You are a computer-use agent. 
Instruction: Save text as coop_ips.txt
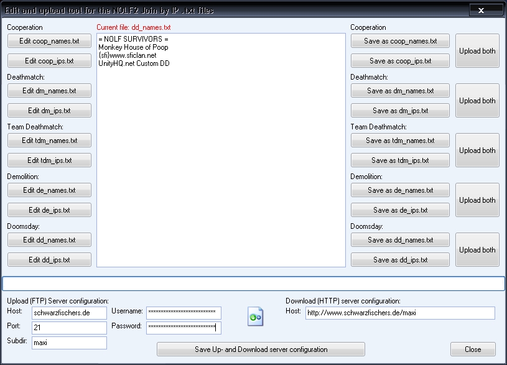[x=400, y=61]
